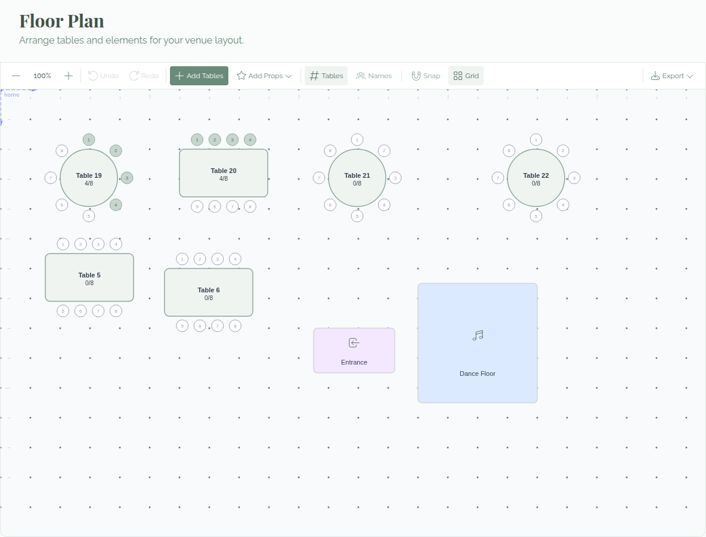Screen dimensions: 706x537
Task: Open the Export dropdown
Action: point(671,76)
